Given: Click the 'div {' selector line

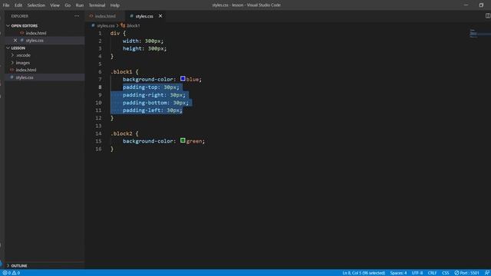Looking at the screenshot, I should pyautogui.click(x=118, y=33).
